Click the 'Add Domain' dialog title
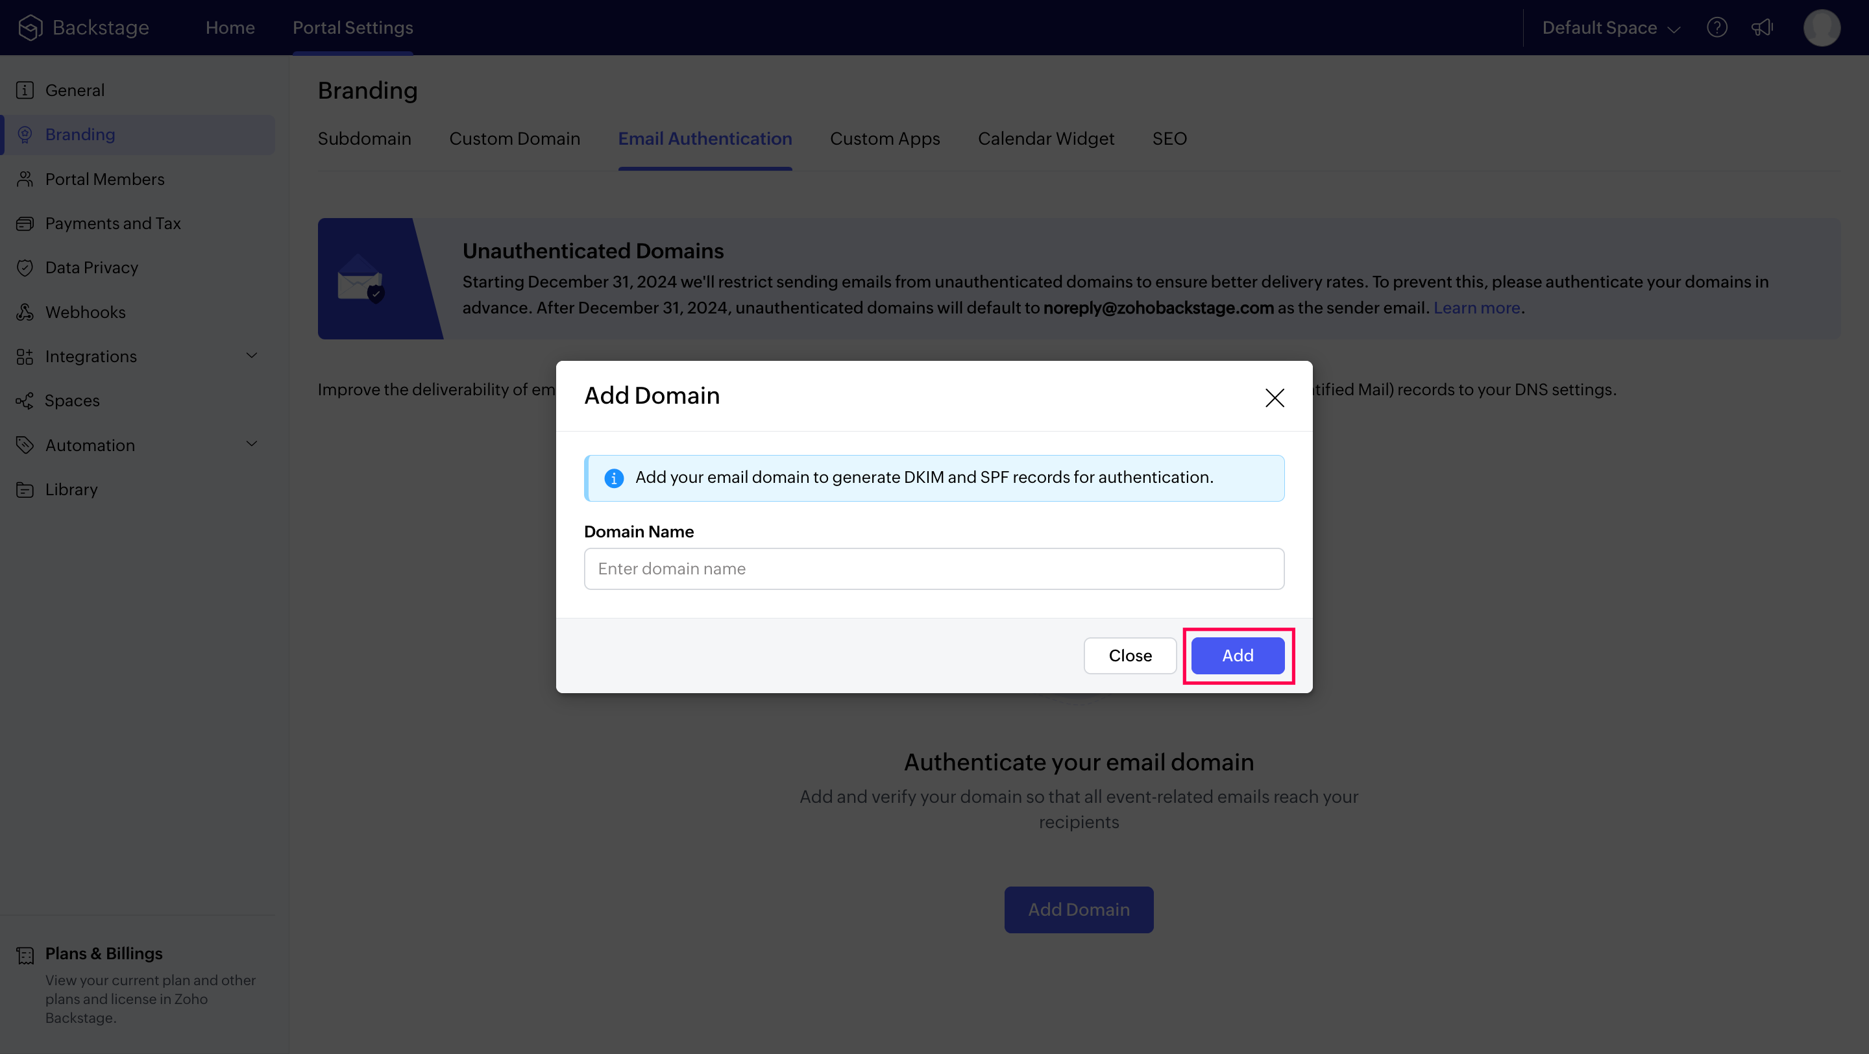The height and width of the screenshot is (1054, 1869). (652, 395)
